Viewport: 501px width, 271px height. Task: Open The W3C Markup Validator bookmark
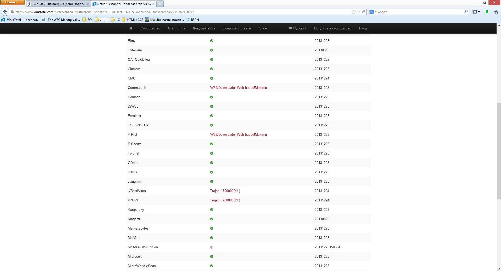point(61,20)
